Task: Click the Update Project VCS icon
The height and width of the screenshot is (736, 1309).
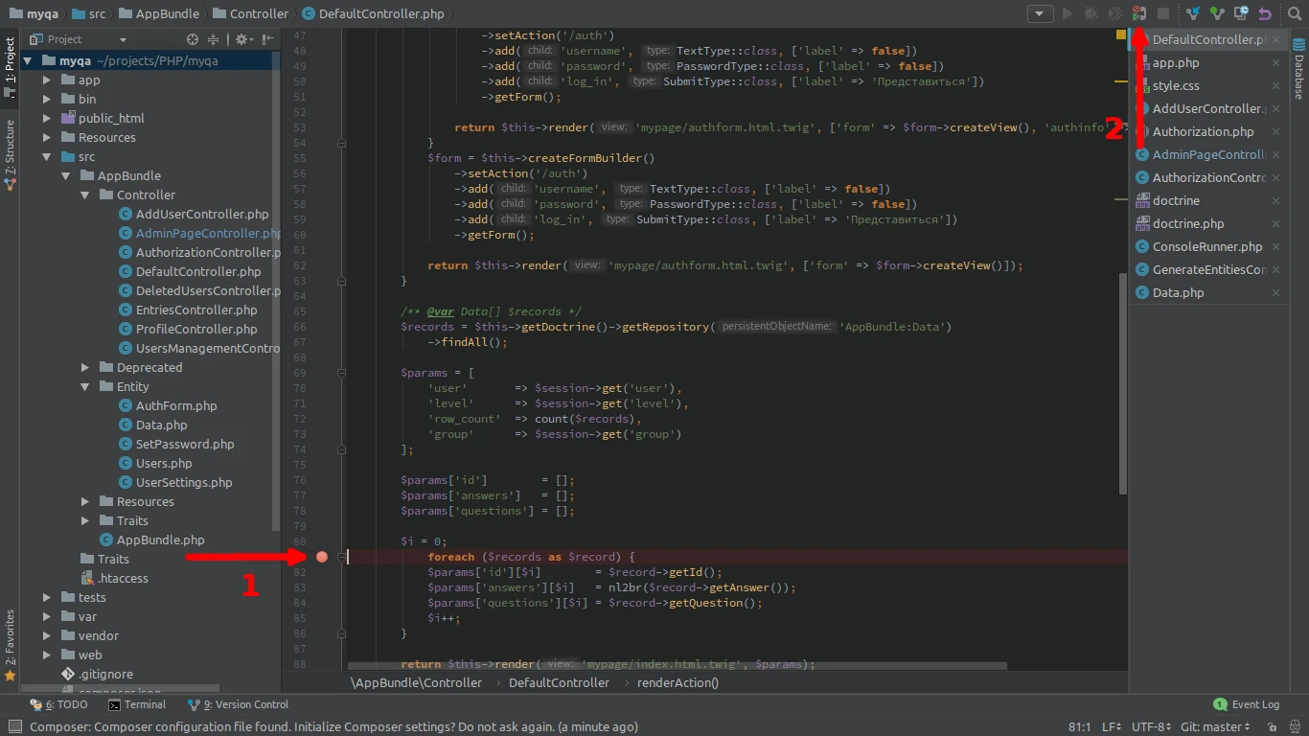Action: click(x=1193, y=13)
